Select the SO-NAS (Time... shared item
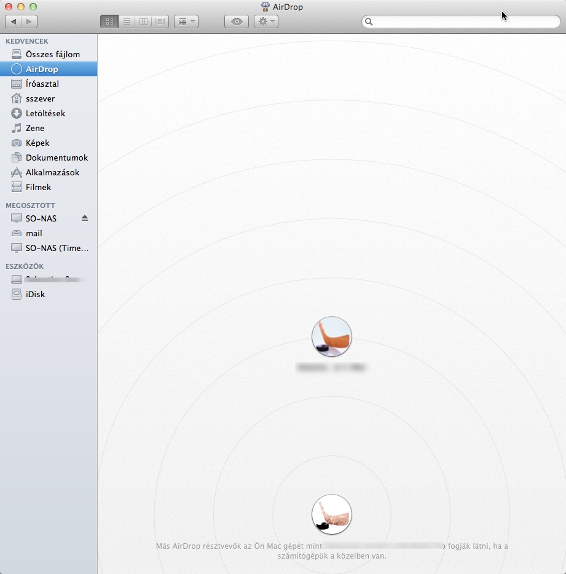Screen dimensions: 566x574 pyautogui.click(x=49, y=248)
